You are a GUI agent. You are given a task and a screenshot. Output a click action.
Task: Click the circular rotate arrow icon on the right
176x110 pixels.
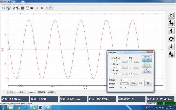click(171, 39)
